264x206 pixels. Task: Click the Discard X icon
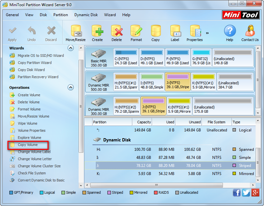[51, 31]
